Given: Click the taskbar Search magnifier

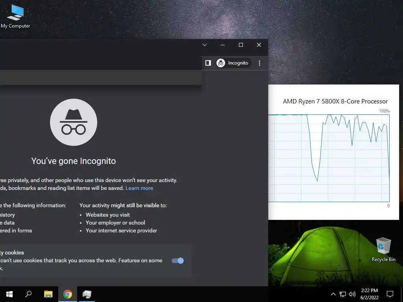Looking at the screenshot, I should pos(28,294).
